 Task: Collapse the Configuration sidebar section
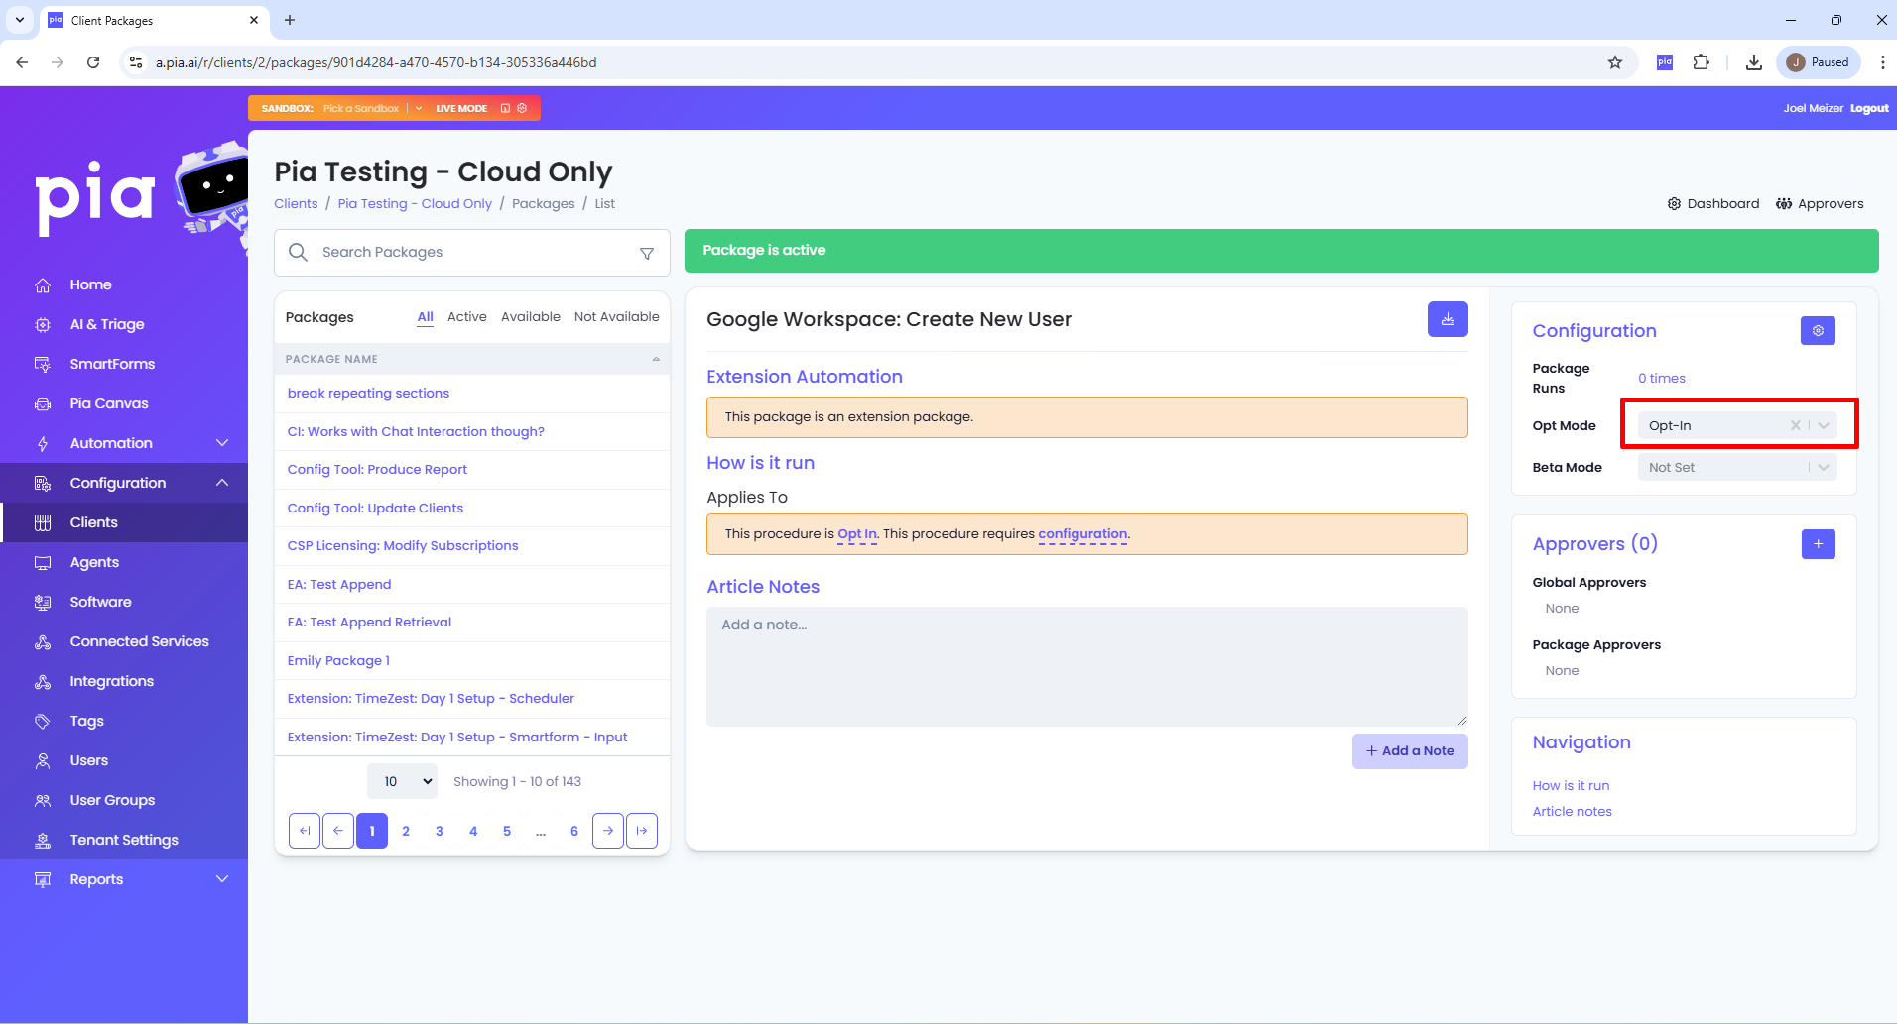pos(222,483)
